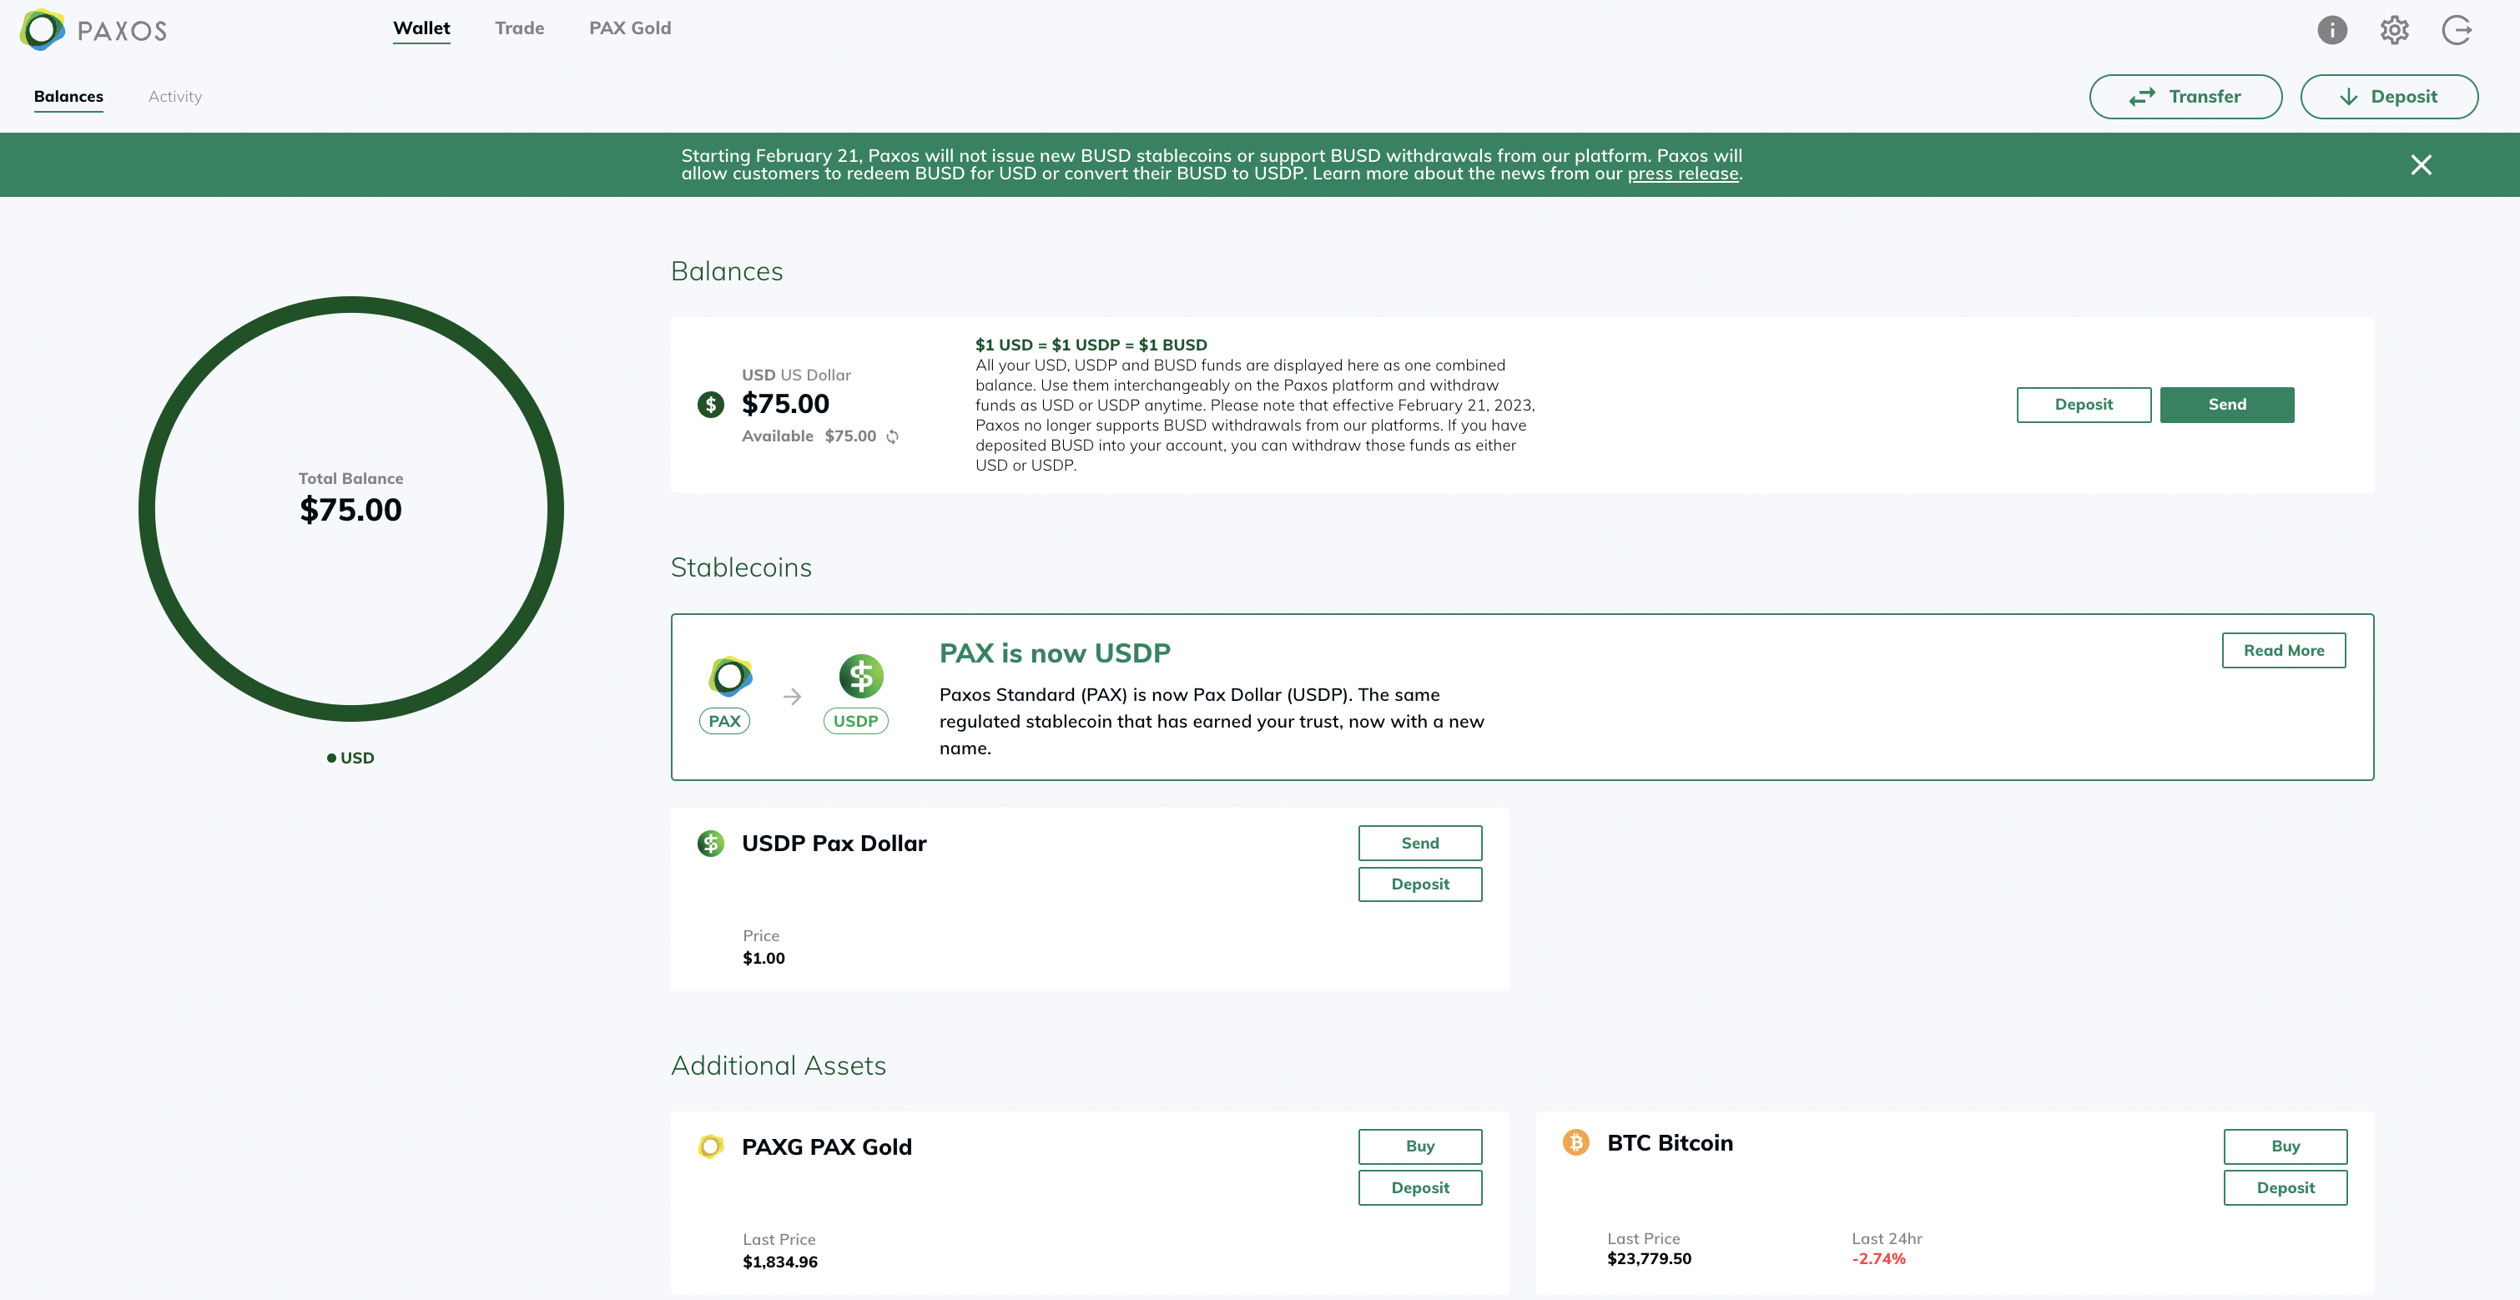Click the Paxos logo icon
The height and width of the screenshot is (1300, 2520).
[42, 30]
